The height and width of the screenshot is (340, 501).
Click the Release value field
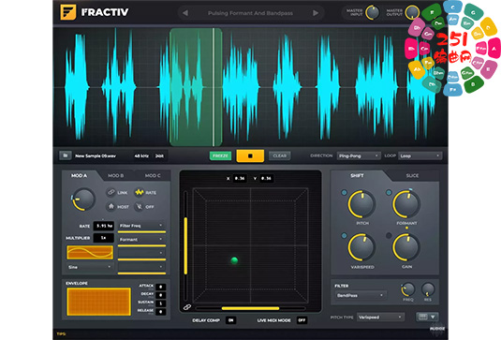click(161, 312)
